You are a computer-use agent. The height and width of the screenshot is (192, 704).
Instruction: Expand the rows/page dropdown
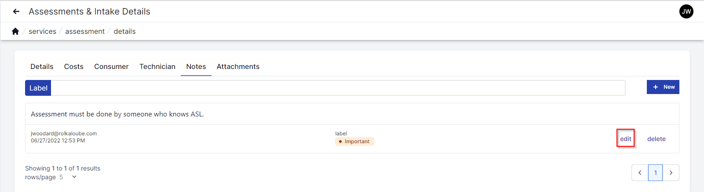pos(74,177)
